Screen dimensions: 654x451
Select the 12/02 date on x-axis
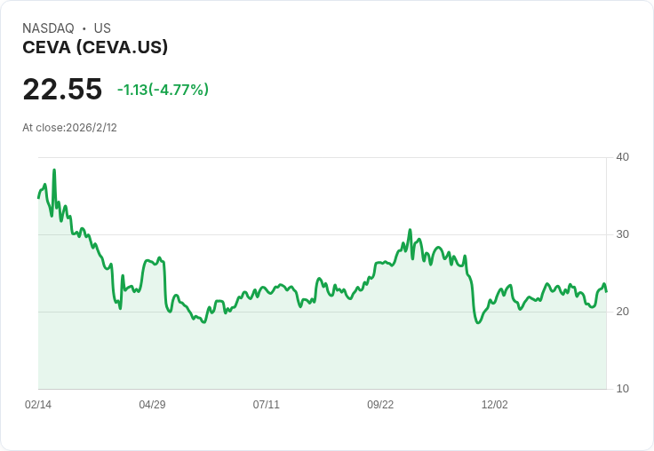tap(494, 405)
